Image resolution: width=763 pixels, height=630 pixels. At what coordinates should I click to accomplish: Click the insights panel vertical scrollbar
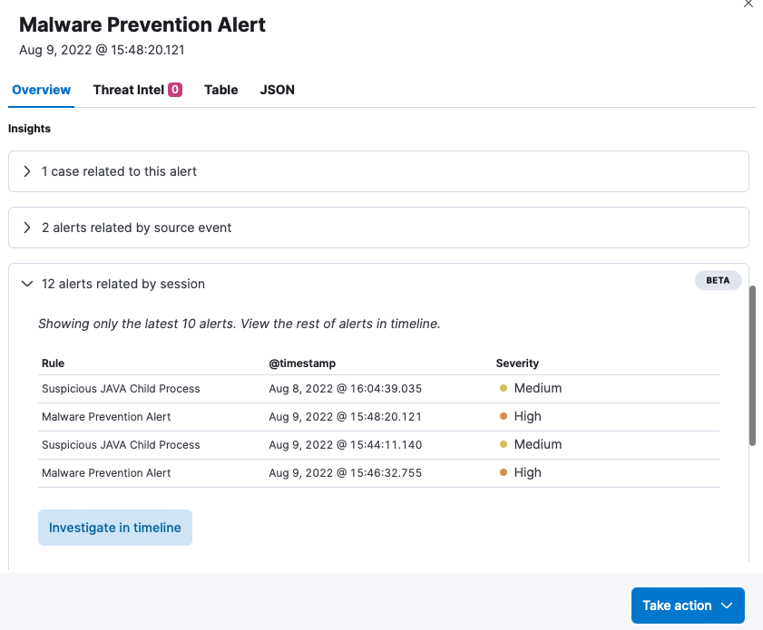point(752,365)
